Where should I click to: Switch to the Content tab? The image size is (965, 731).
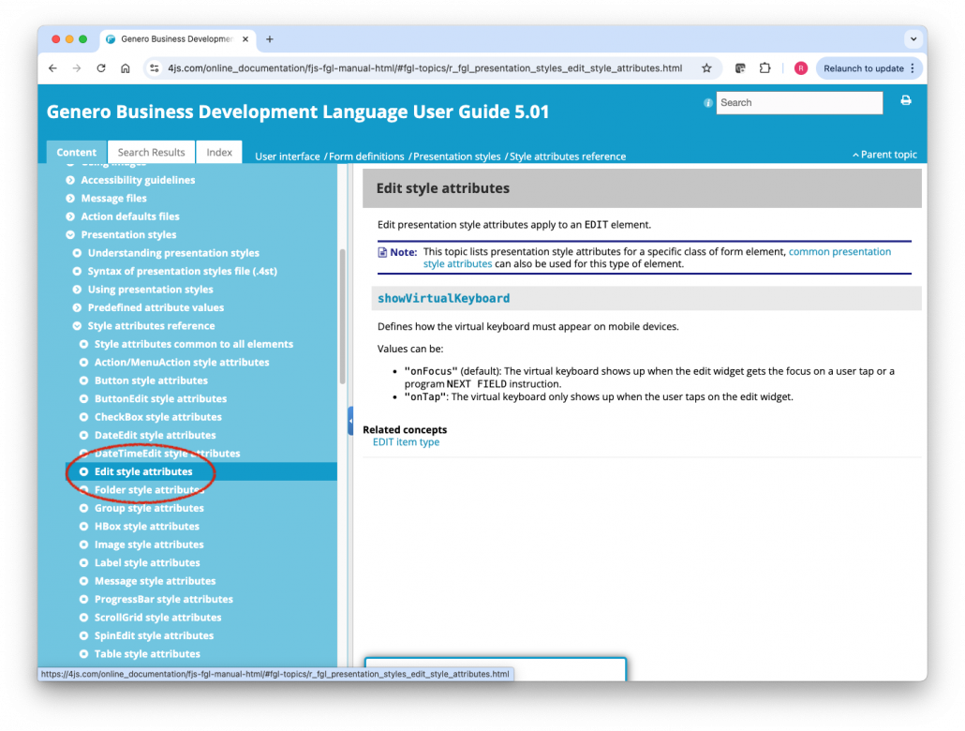click(x=76, y=152)
